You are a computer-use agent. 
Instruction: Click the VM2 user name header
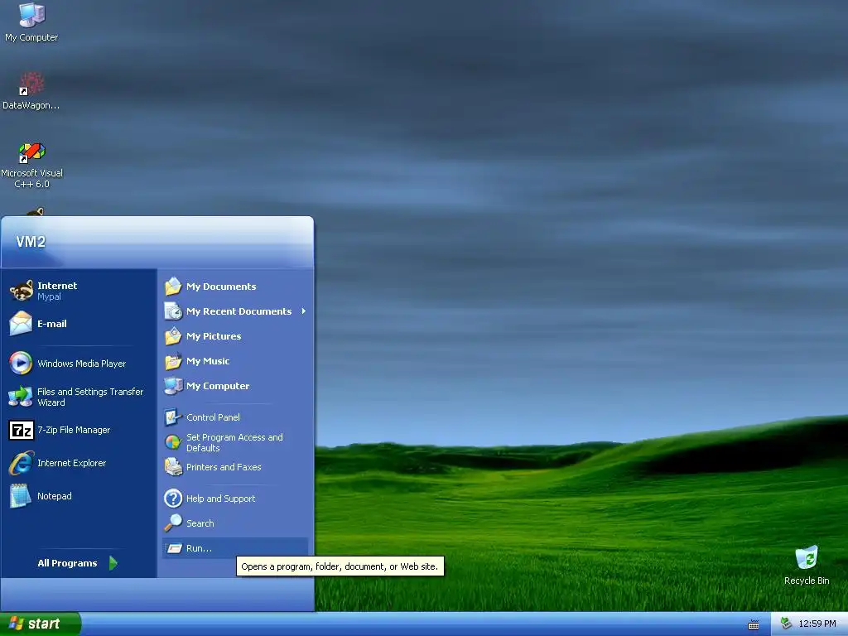[31, 241]
